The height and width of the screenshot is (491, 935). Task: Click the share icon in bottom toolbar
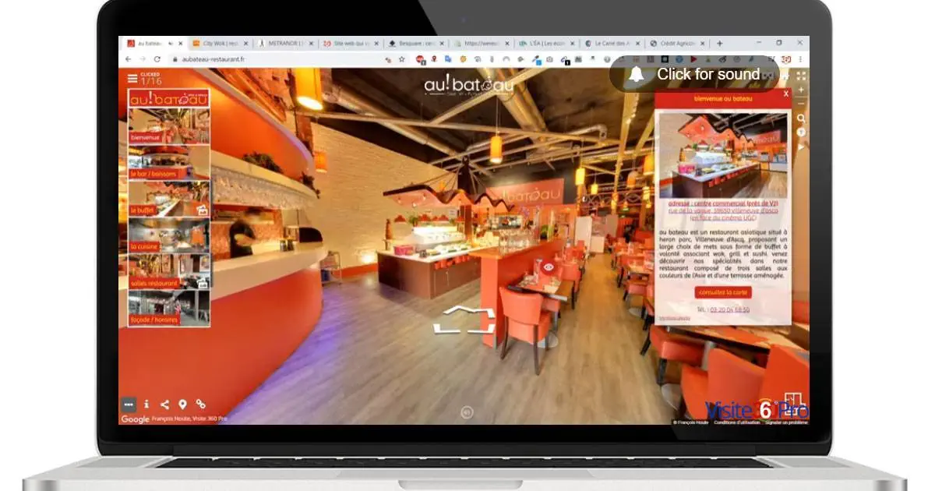click(x=164, y=404)
